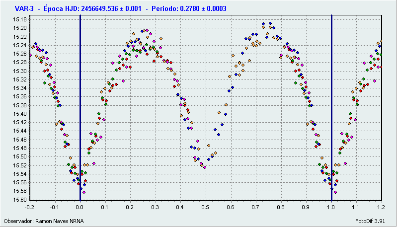Click the 0.8 phase axis label
Screen dimensions: 397x227
281,207
